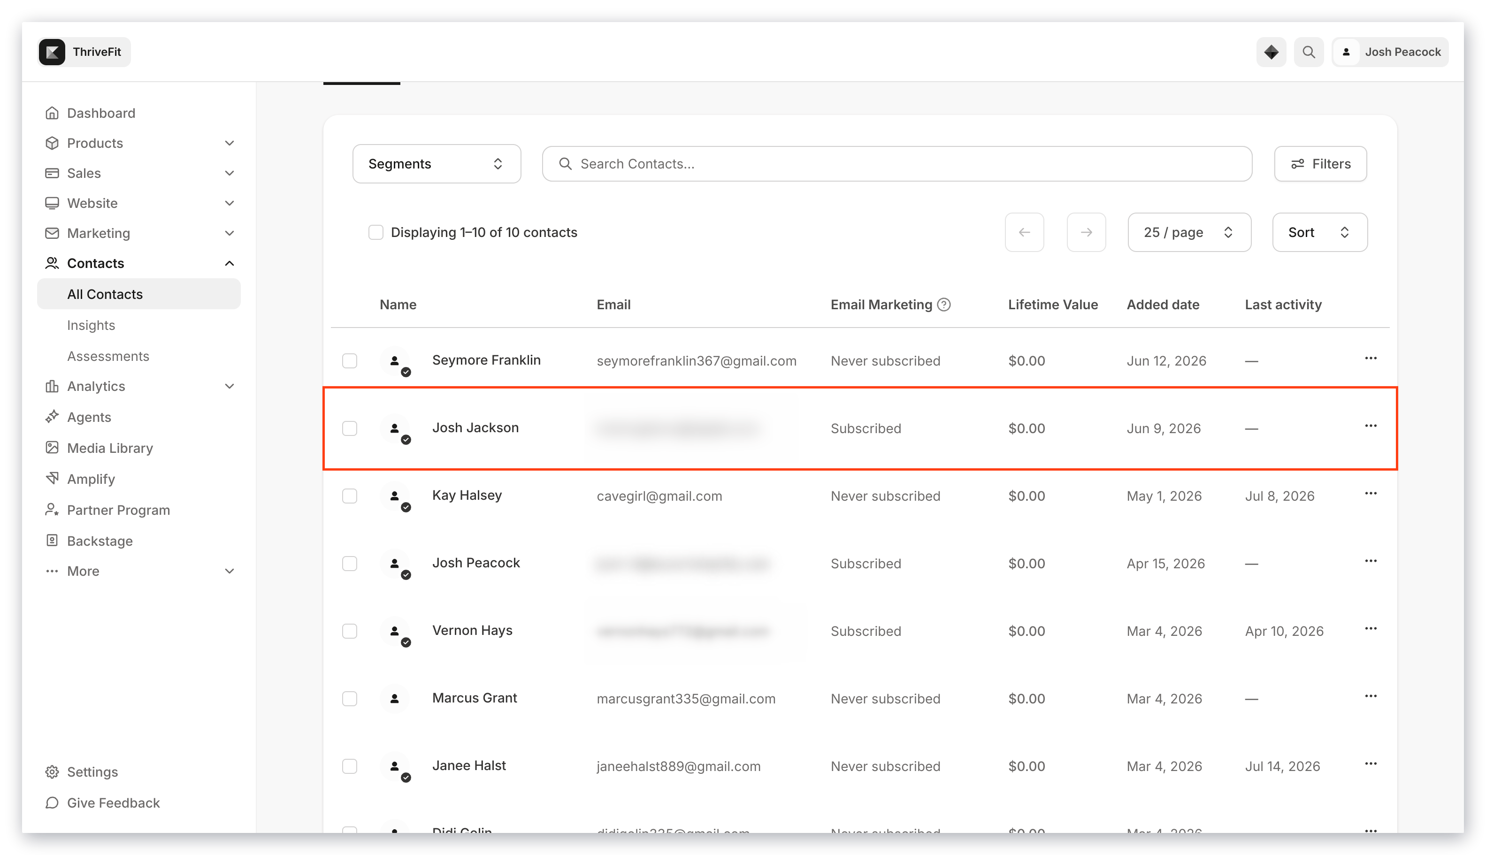Expand the More chevron
This screenshot has height=855, width=1486.
point(230,571)
